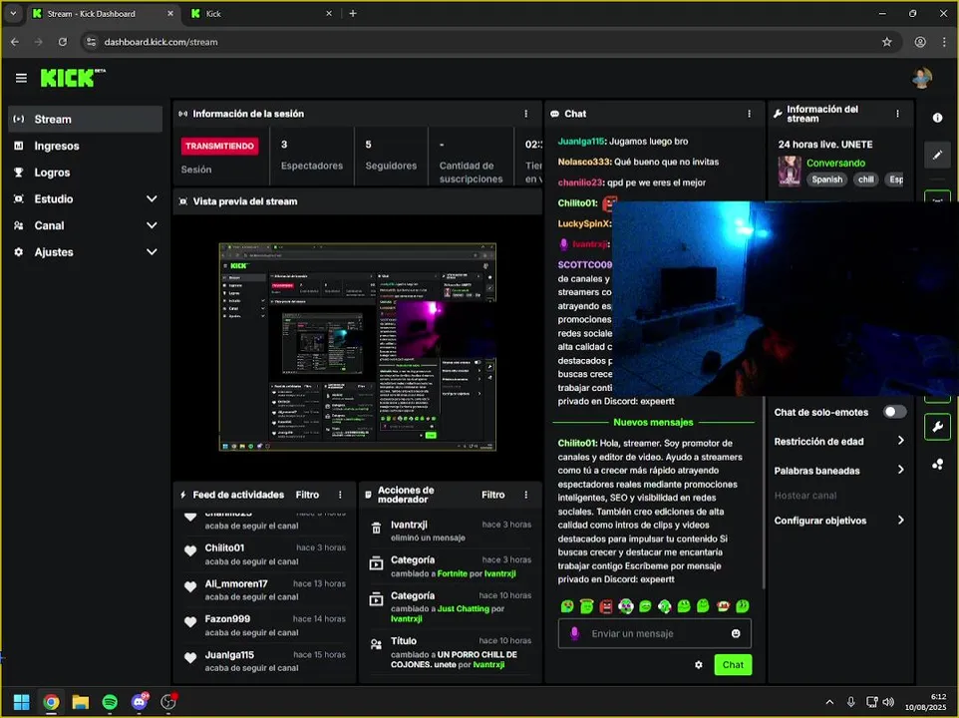Open Restricción de edad settings
This screenshot has height=718, width=959.
[x=839, y=442]
